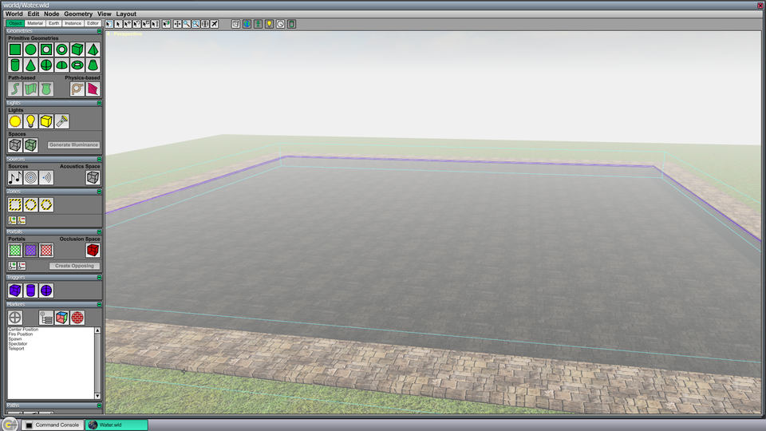Open the Node menu
766x431 pixels.
click(51, 14)
